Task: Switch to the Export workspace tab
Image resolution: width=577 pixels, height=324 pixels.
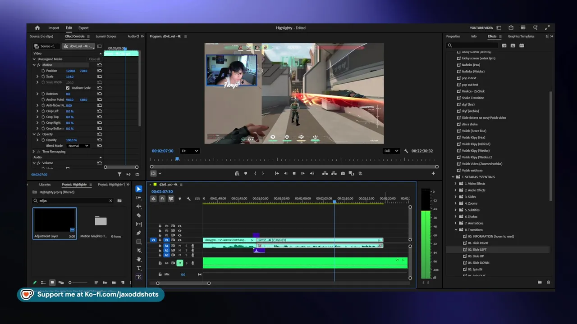Action: click(x=83, y=28)
